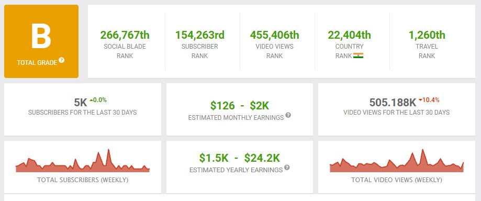Screen dimensions: 481x201
Task: Click the 1,260th Travel Rank value
Action: click(427, 35)
